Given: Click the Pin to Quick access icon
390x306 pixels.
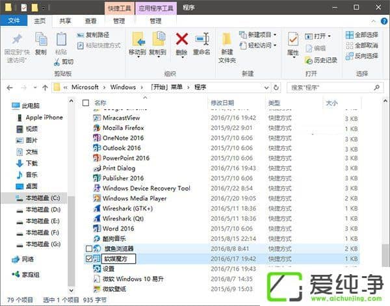Looking at the screenshot, I should pos(17,40).
